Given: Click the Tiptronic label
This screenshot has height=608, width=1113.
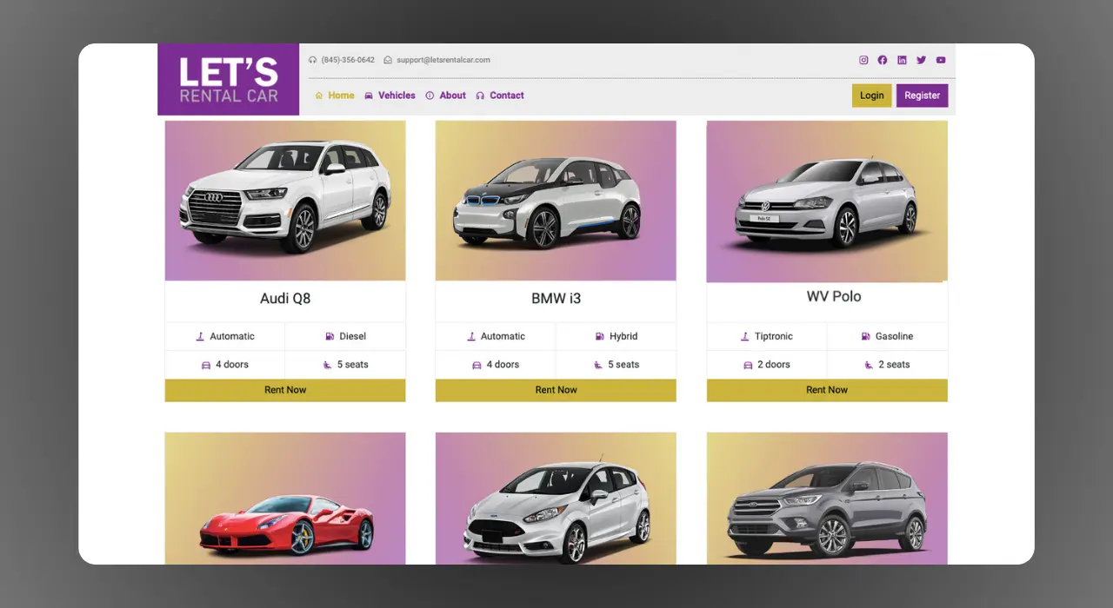Looking at the screenshot, I should click(774, 336).
